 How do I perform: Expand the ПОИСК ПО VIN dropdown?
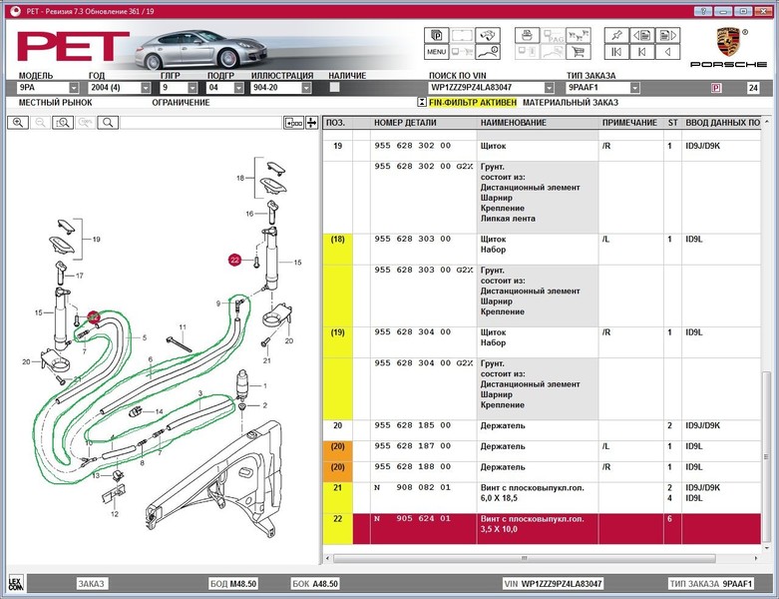[x=549, y=88]
